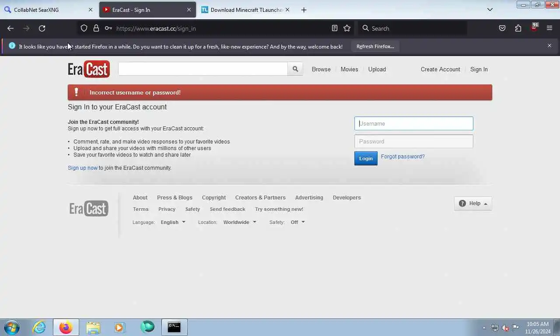Open the shield tracking protection icon

click(84, 28)
